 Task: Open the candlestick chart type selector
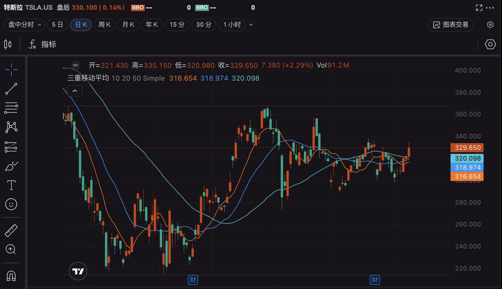point(8,44)
